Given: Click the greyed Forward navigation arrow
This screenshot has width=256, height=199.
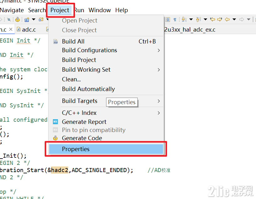Looking at the screenshot, I should point(242,20).
